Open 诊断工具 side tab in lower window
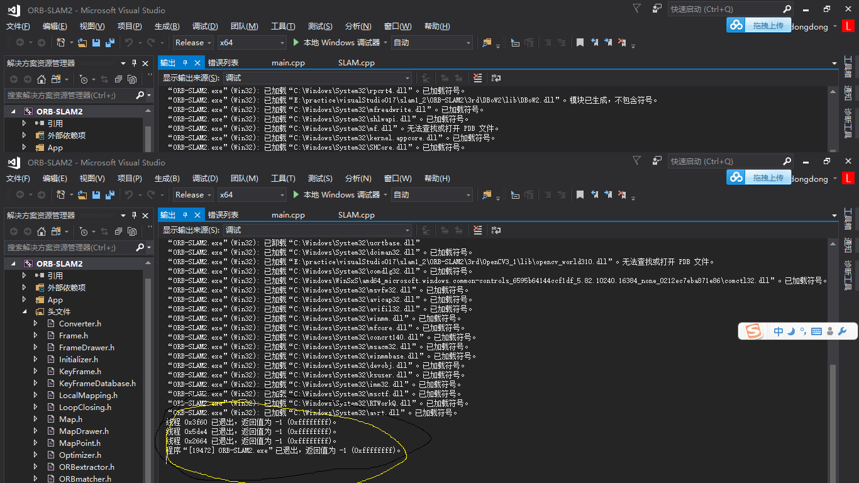The width and height of the screenshot is (859, 483). [x=848, y=275]
